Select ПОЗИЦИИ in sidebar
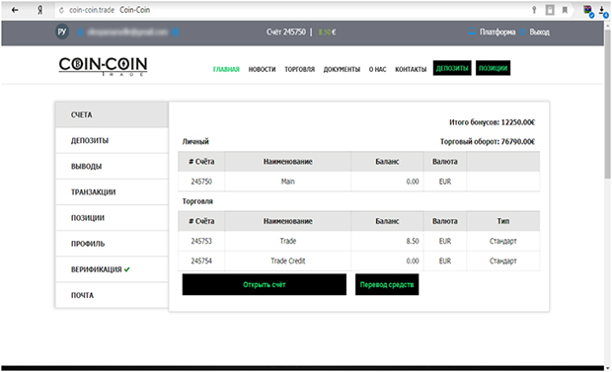The width and height of the screenshot is (612, 372). (112, 218)
